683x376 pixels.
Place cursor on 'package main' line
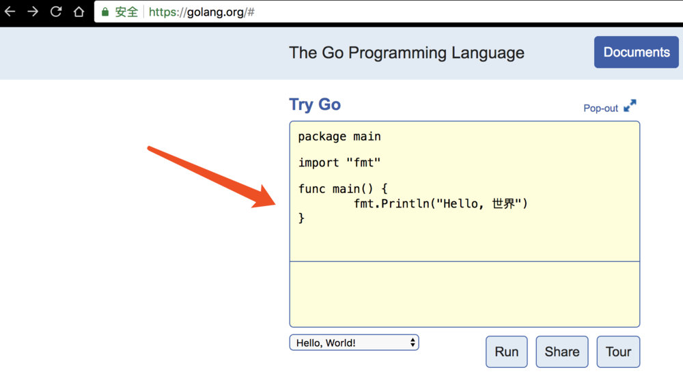coord(339,136)
